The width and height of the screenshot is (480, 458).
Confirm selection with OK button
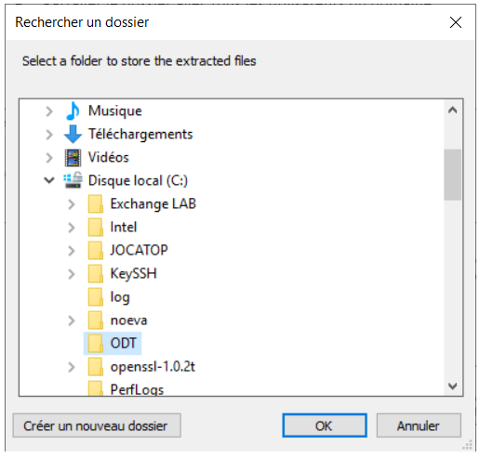pyautogui.click(x=325, y=425)
